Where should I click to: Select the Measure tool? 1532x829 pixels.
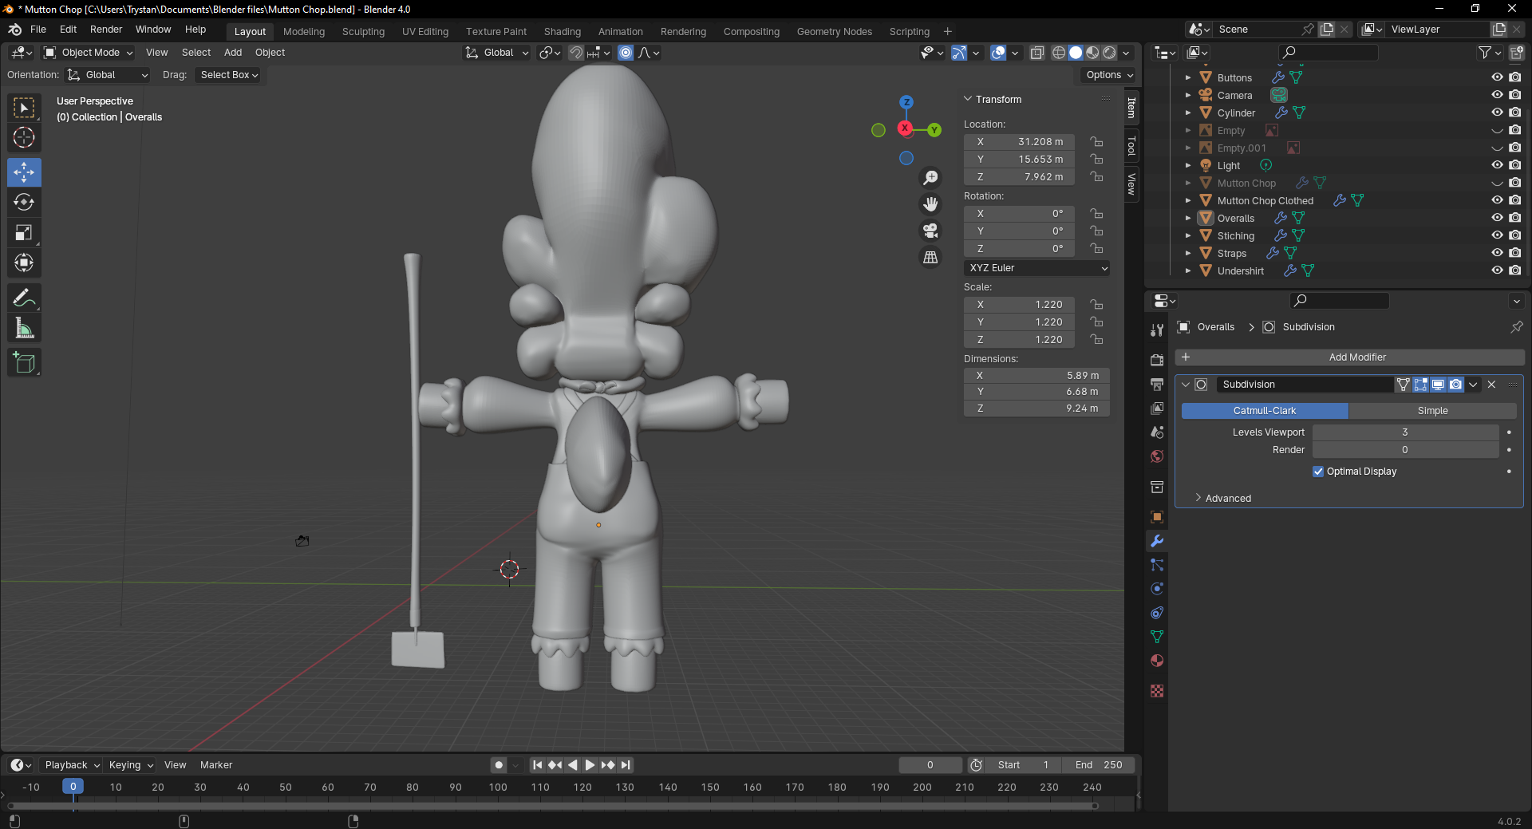pyautogui.click(x=24, y=329)
